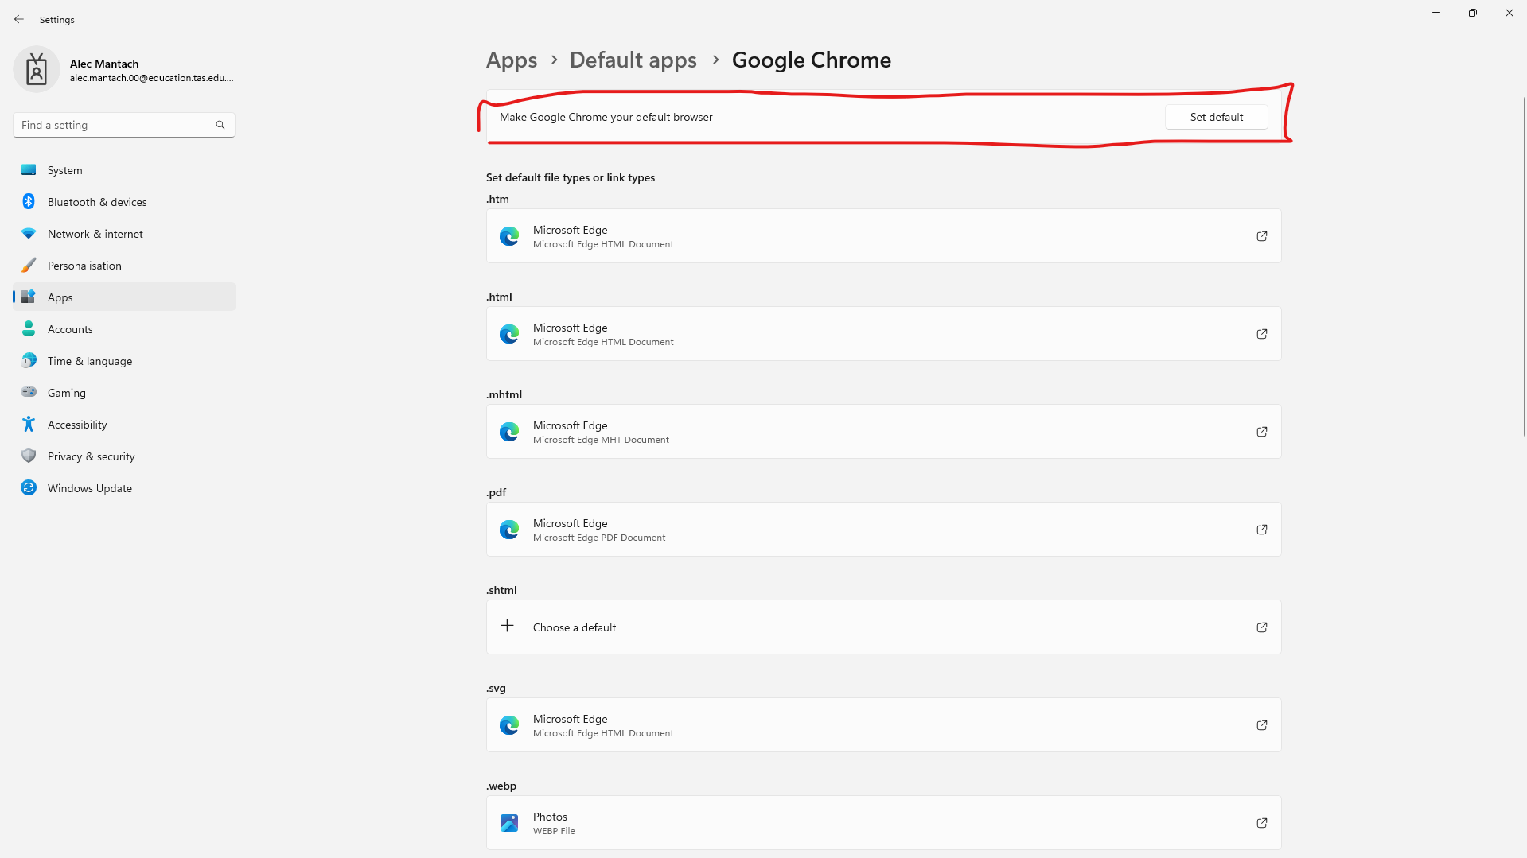
Task: Click the Accessibility figure icon
Action: pyautogui.click(x=29, y=424)
